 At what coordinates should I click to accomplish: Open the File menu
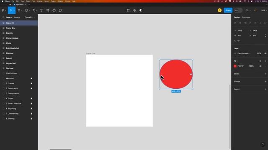click(x=13, y=1)
